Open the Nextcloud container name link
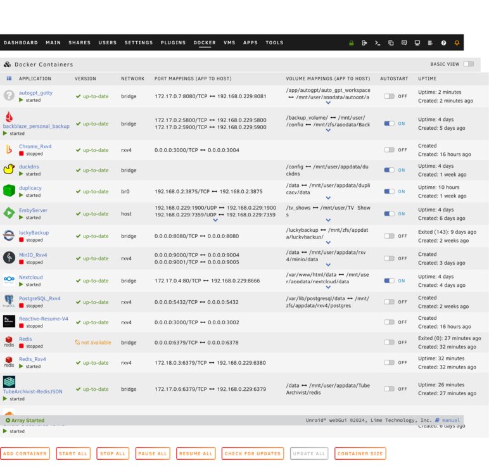 [31, 277]
